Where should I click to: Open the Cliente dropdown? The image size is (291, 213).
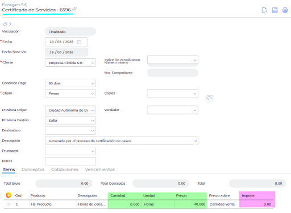[x=70, y=63]
